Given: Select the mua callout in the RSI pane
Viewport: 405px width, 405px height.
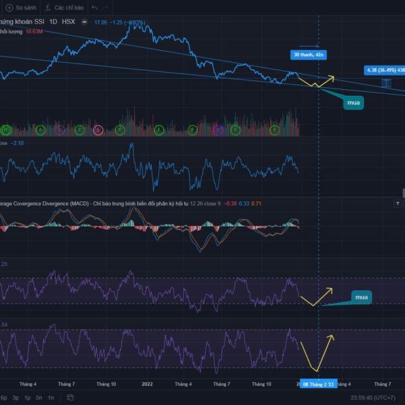Looking at the screenshot, I should point(361,297).
